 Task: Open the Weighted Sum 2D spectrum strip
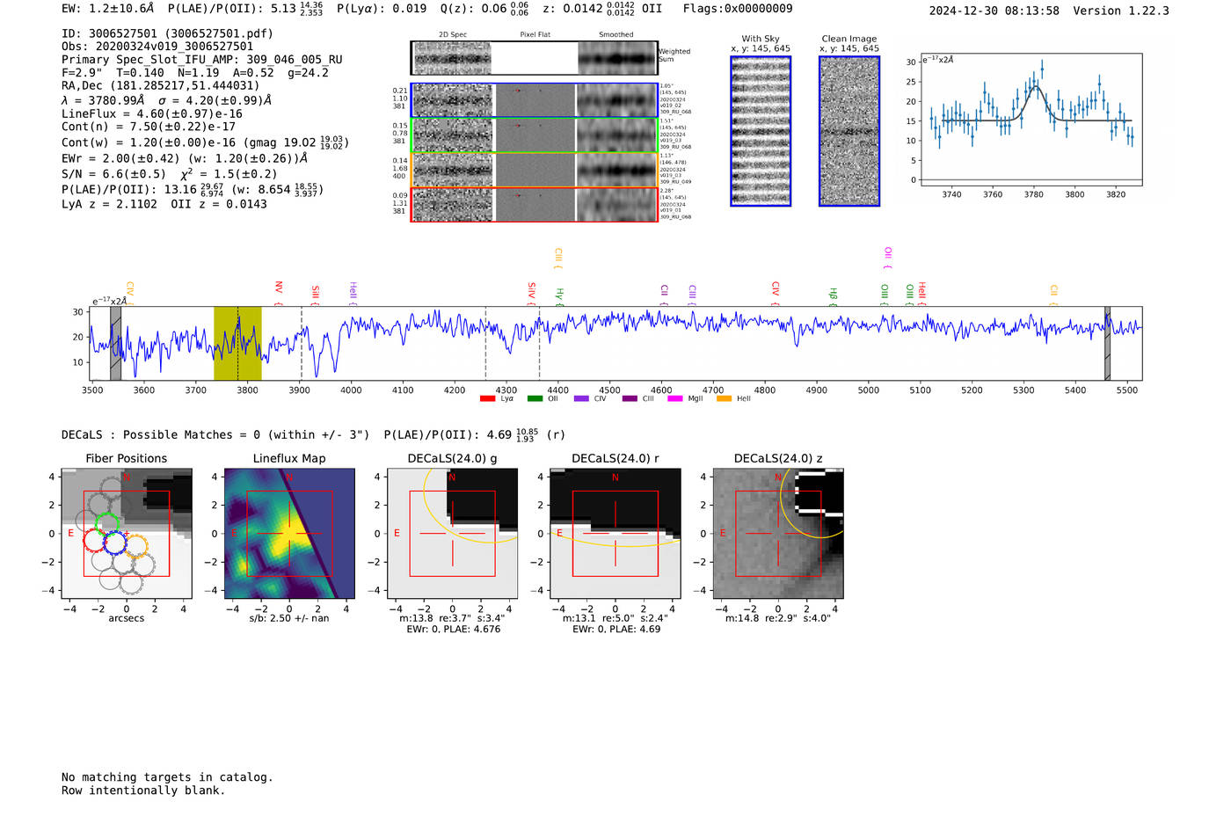tap(535, 58)
